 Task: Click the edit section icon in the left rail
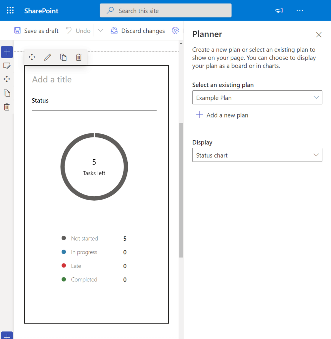pos(7,66)
